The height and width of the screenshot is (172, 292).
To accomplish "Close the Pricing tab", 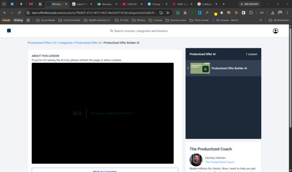I will [x=167, y=4].
